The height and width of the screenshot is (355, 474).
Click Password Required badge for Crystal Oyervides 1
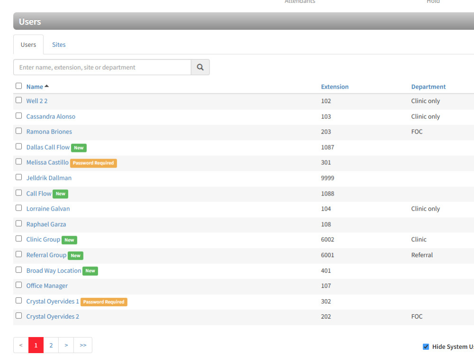click(104, 302)
